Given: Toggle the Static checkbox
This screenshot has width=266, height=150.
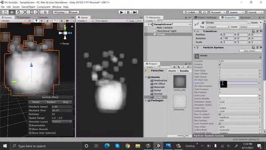Looking at the screenshot, I should coord(249,22).
